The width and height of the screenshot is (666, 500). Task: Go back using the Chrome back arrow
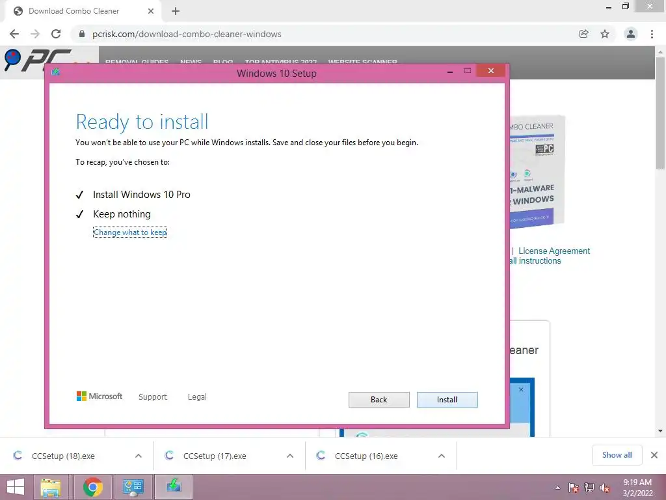(14, 34)
